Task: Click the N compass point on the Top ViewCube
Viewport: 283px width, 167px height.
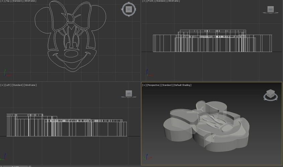Action: click(129, 3)
